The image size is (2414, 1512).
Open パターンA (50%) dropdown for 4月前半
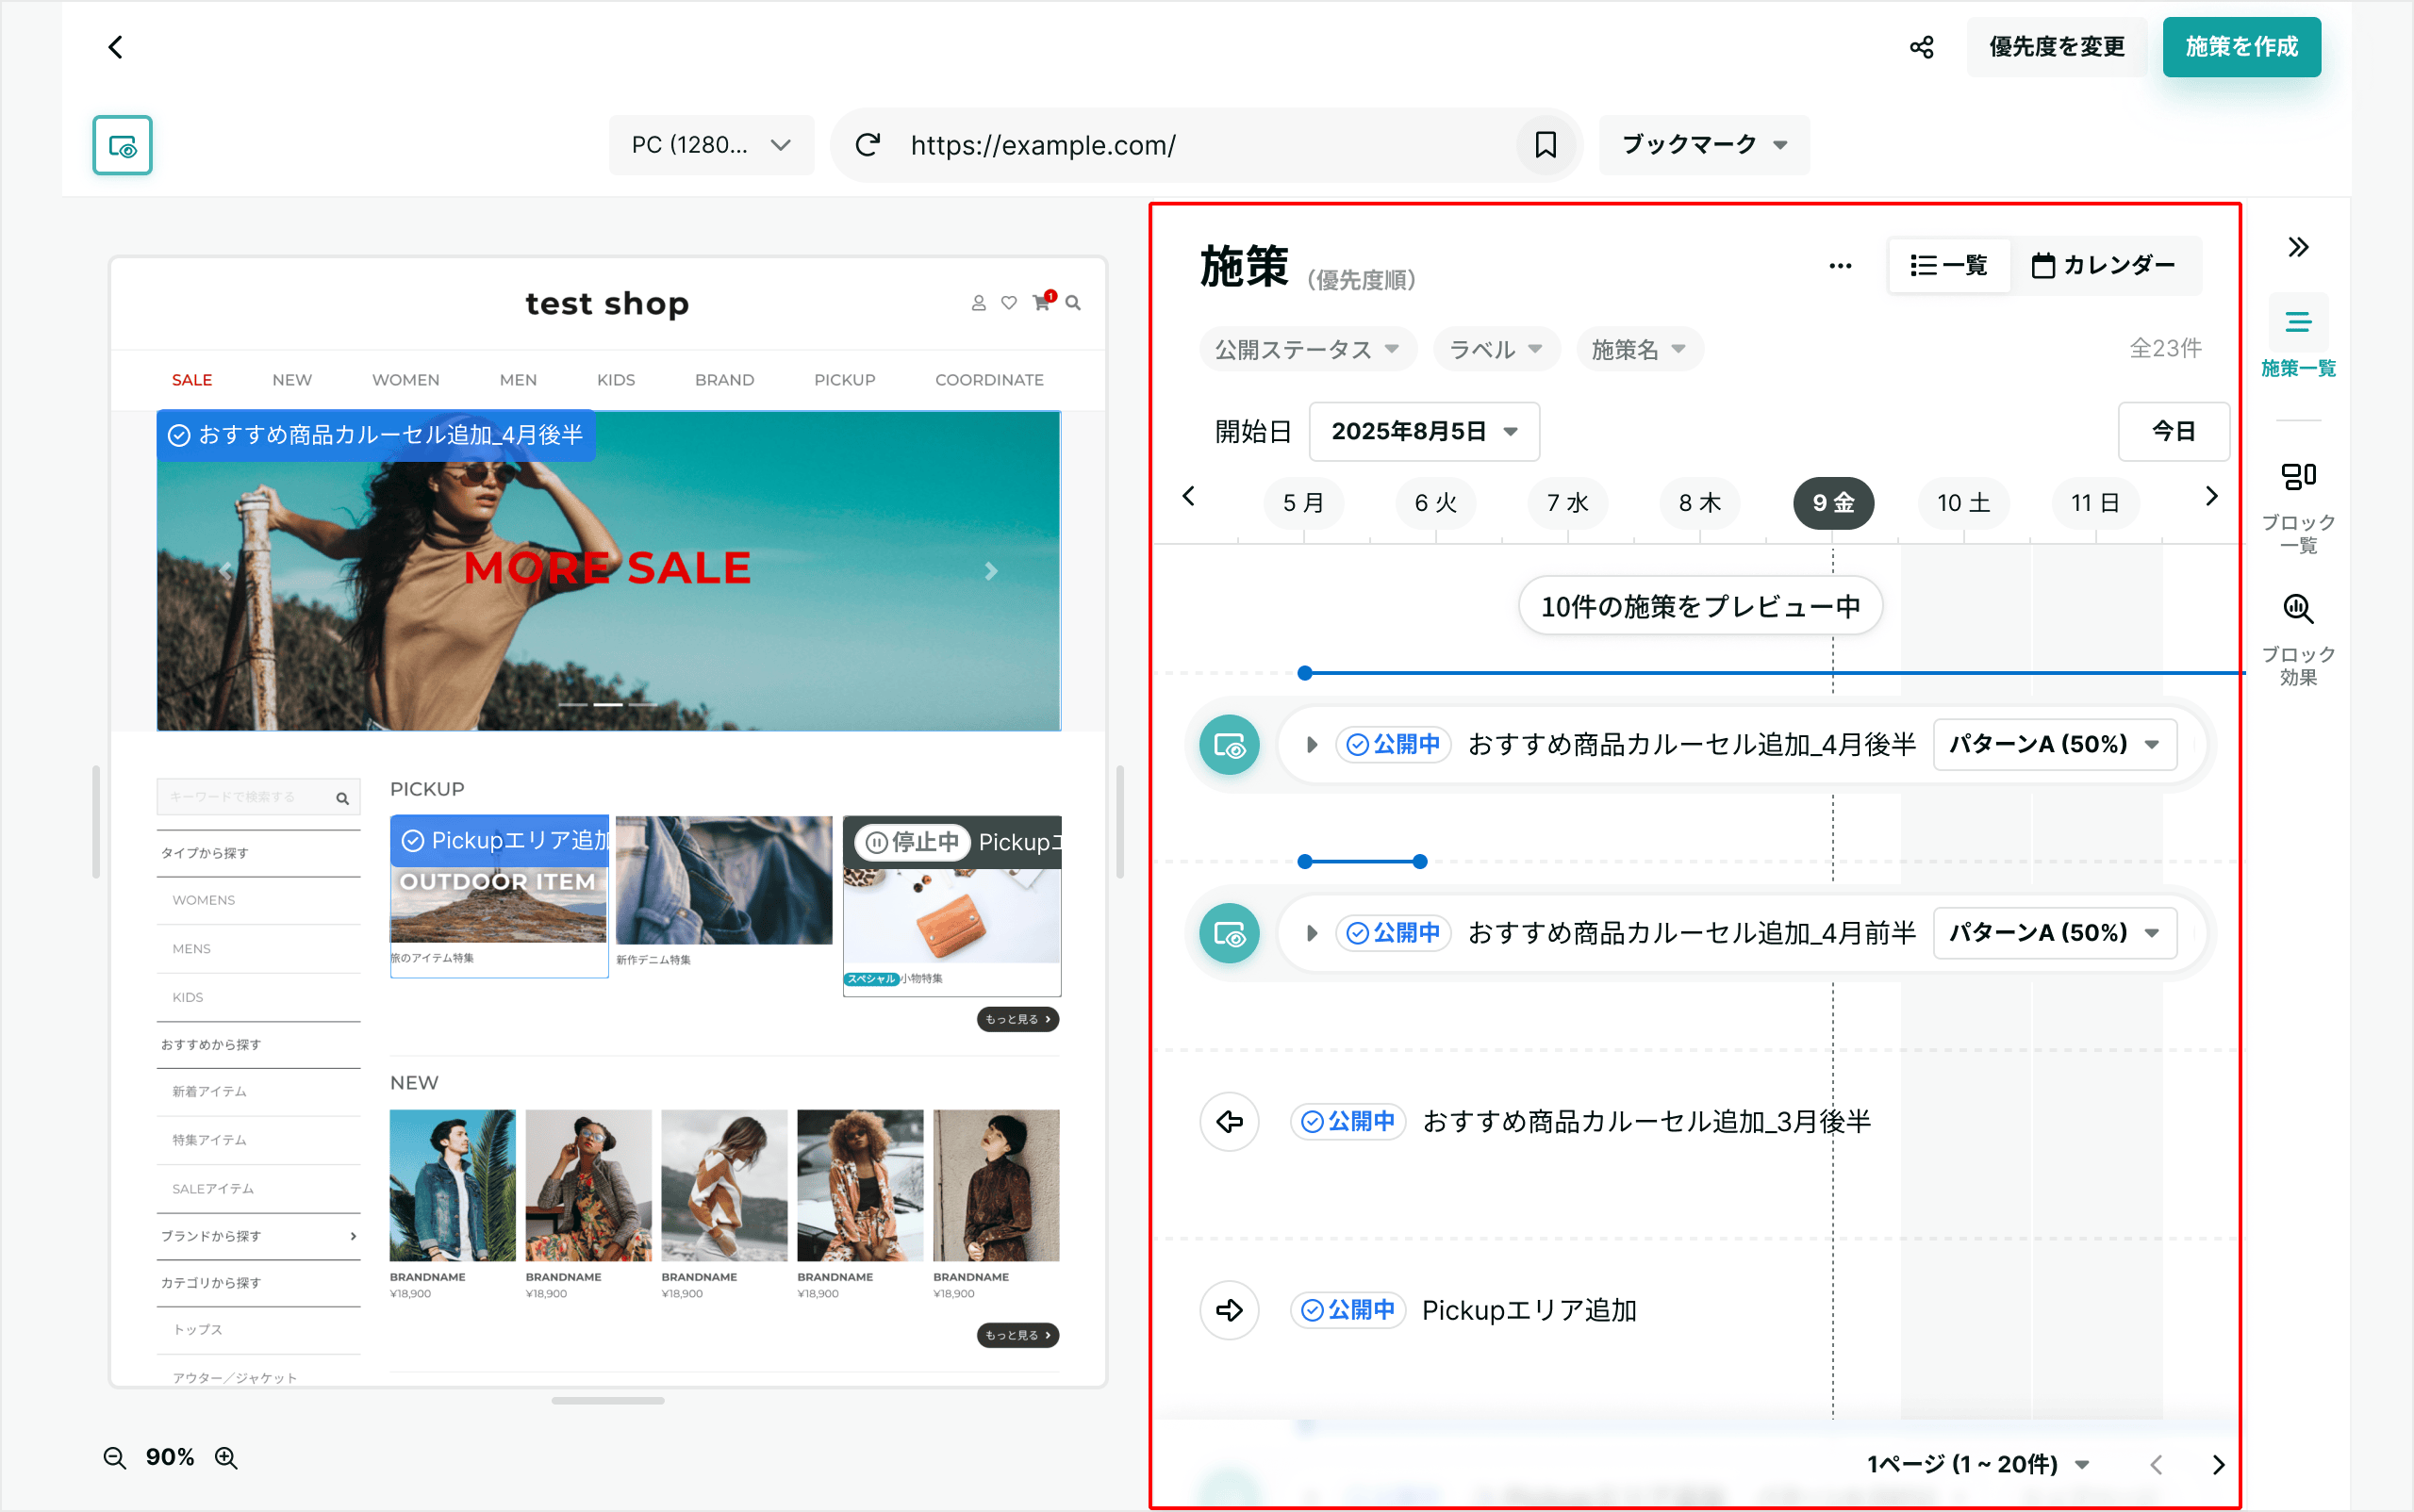tap(2054, 933)
